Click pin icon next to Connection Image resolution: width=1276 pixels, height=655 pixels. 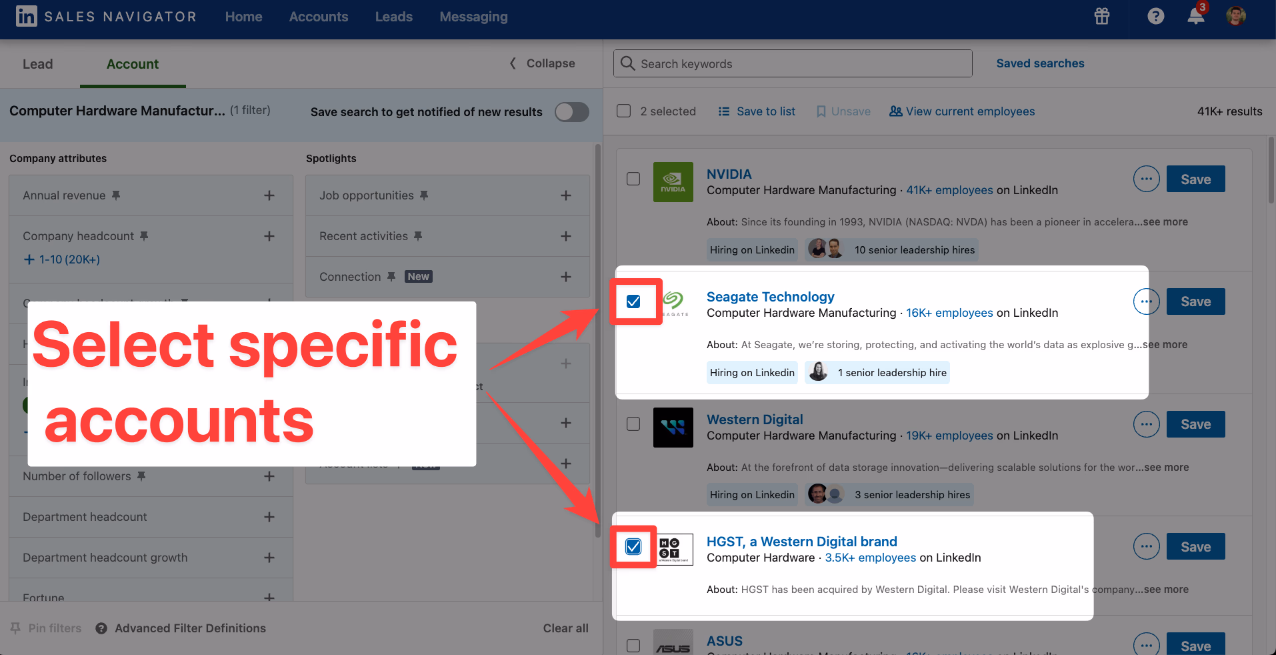pos(391,276)
